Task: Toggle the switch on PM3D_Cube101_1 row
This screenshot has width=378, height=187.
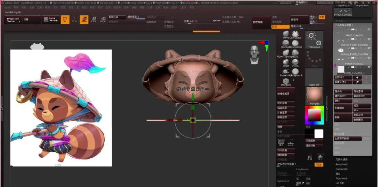Action: [x=352, y=67]
